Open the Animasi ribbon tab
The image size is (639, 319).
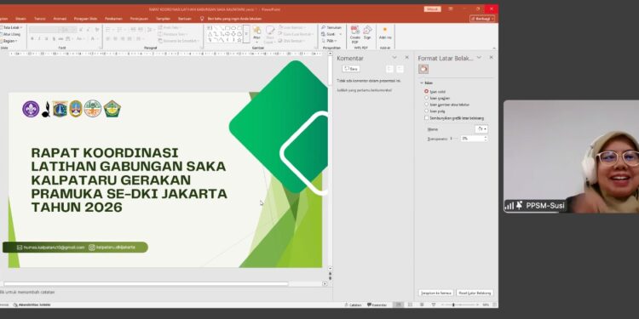pyautogui.click(x=60, y=19)
